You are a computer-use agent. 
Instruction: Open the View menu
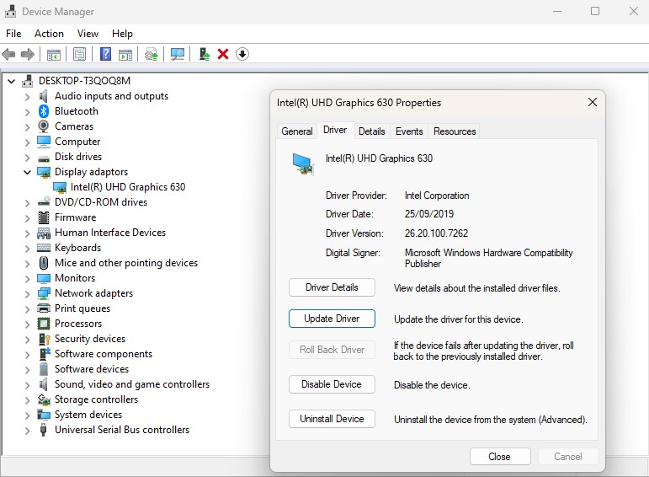pyautogui.click(x=88, y=34)
